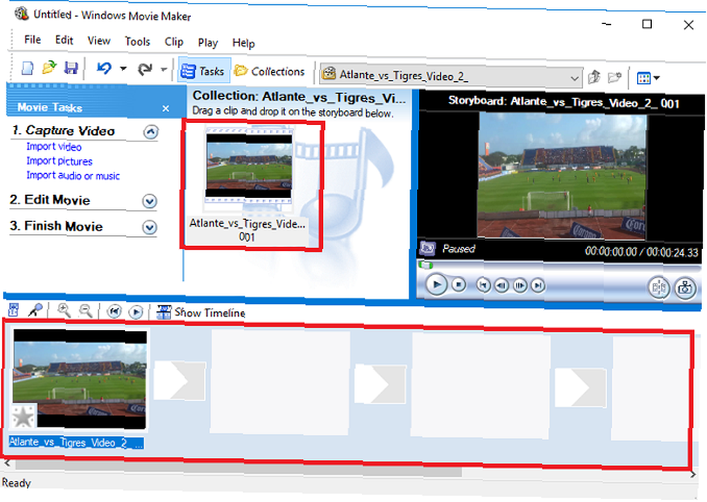Image resolution: width=707 pixels, height=502 pixels.
Task: Step to Next Frame in the preview
Action: pyautogui.click(x=520, y=286)
